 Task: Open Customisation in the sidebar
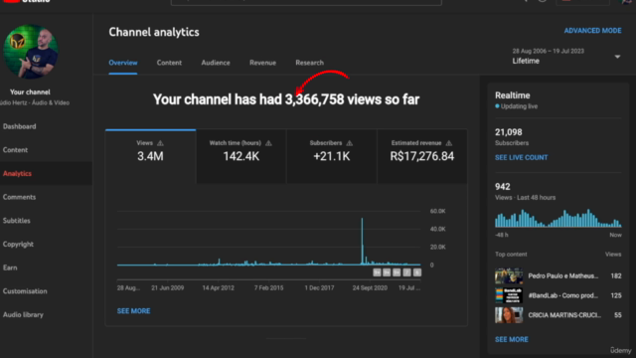point(25,291)
